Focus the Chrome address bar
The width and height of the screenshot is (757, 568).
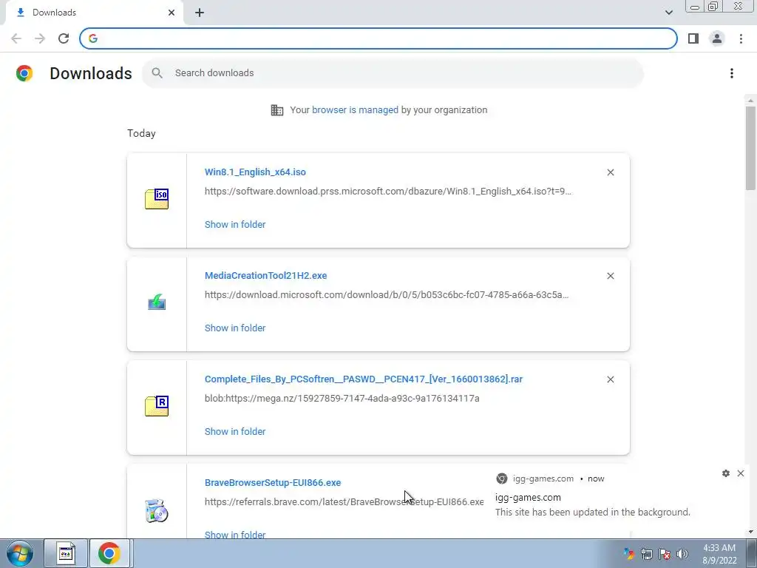tap(378, 38)
